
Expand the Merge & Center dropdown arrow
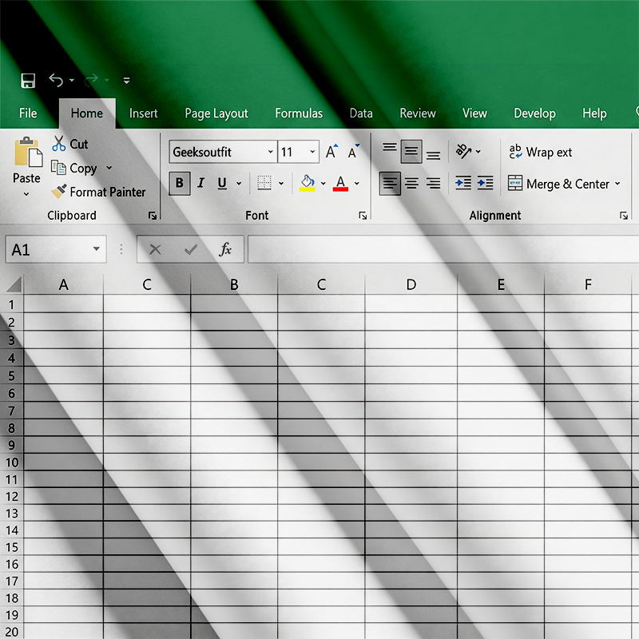tap(617, 184)
